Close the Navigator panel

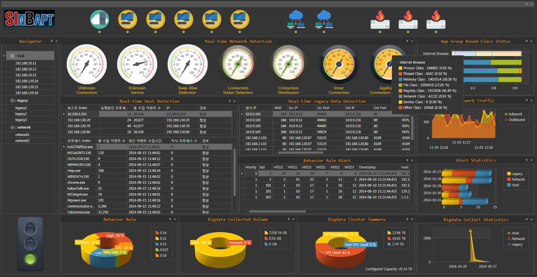[56, 41]
